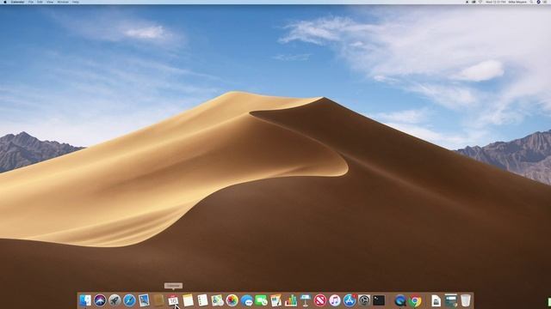Open Contacts book icon in Dock
Image resolution: width=551 pixels, height=309 pixels.
point(158,300)
